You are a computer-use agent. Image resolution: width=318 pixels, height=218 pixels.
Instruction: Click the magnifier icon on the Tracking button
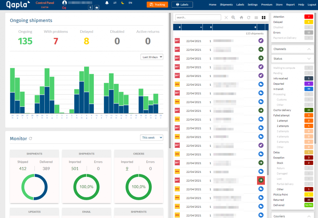coord(151,4)
